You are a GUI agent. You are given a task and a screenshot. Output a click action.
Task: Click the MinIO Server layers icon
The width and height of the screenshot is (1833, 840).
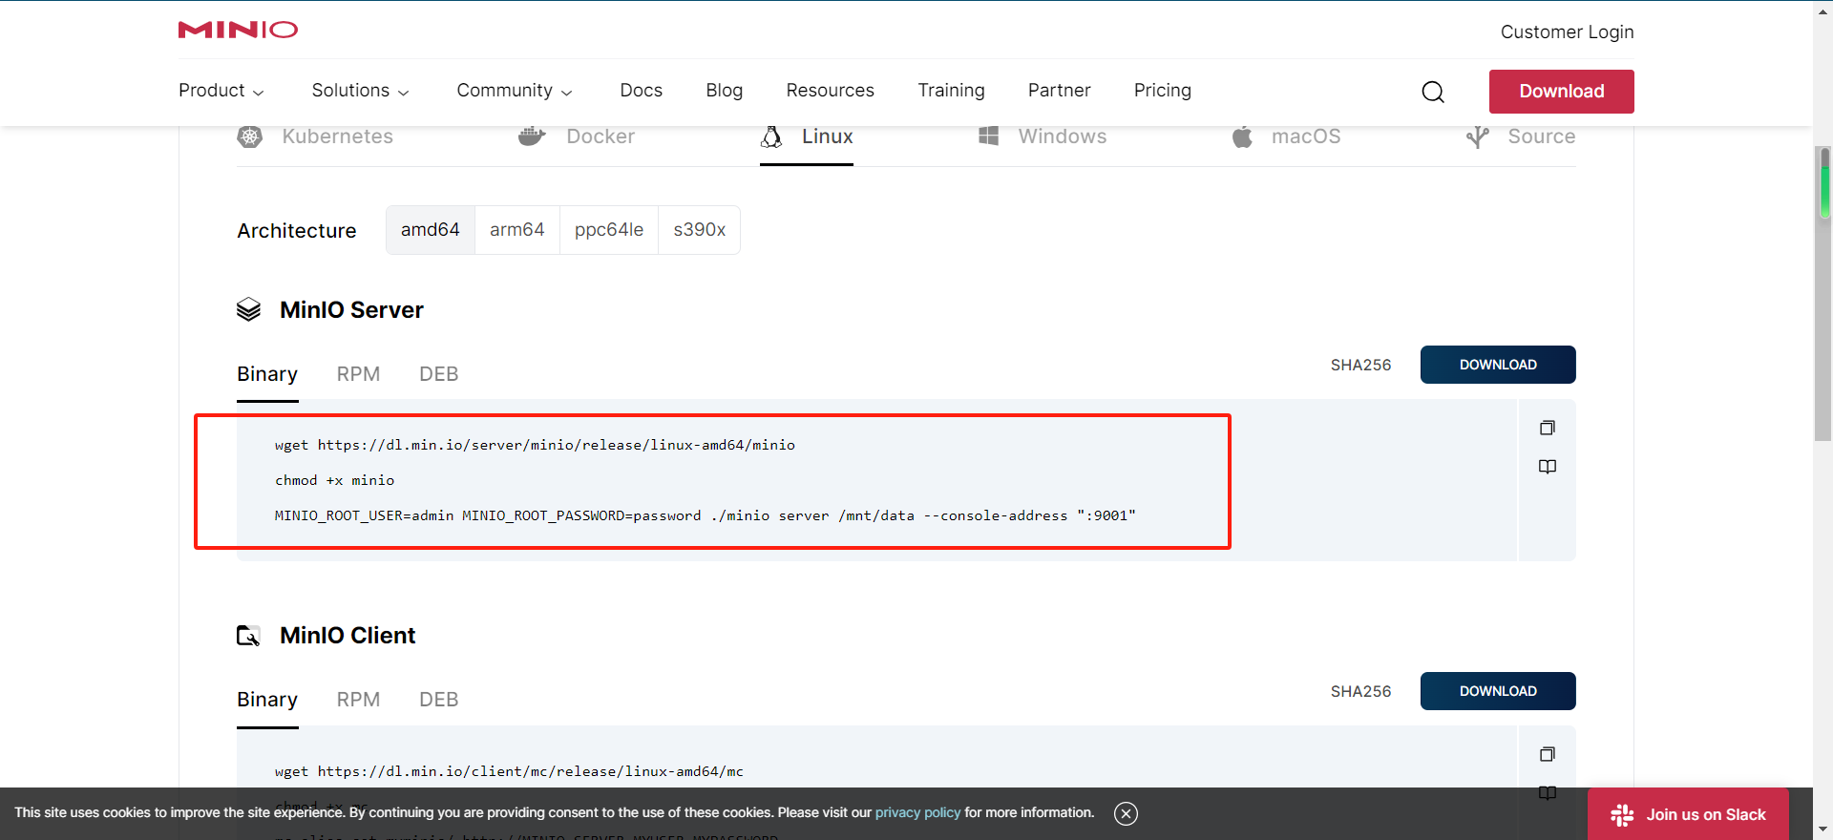click(248, 310)
